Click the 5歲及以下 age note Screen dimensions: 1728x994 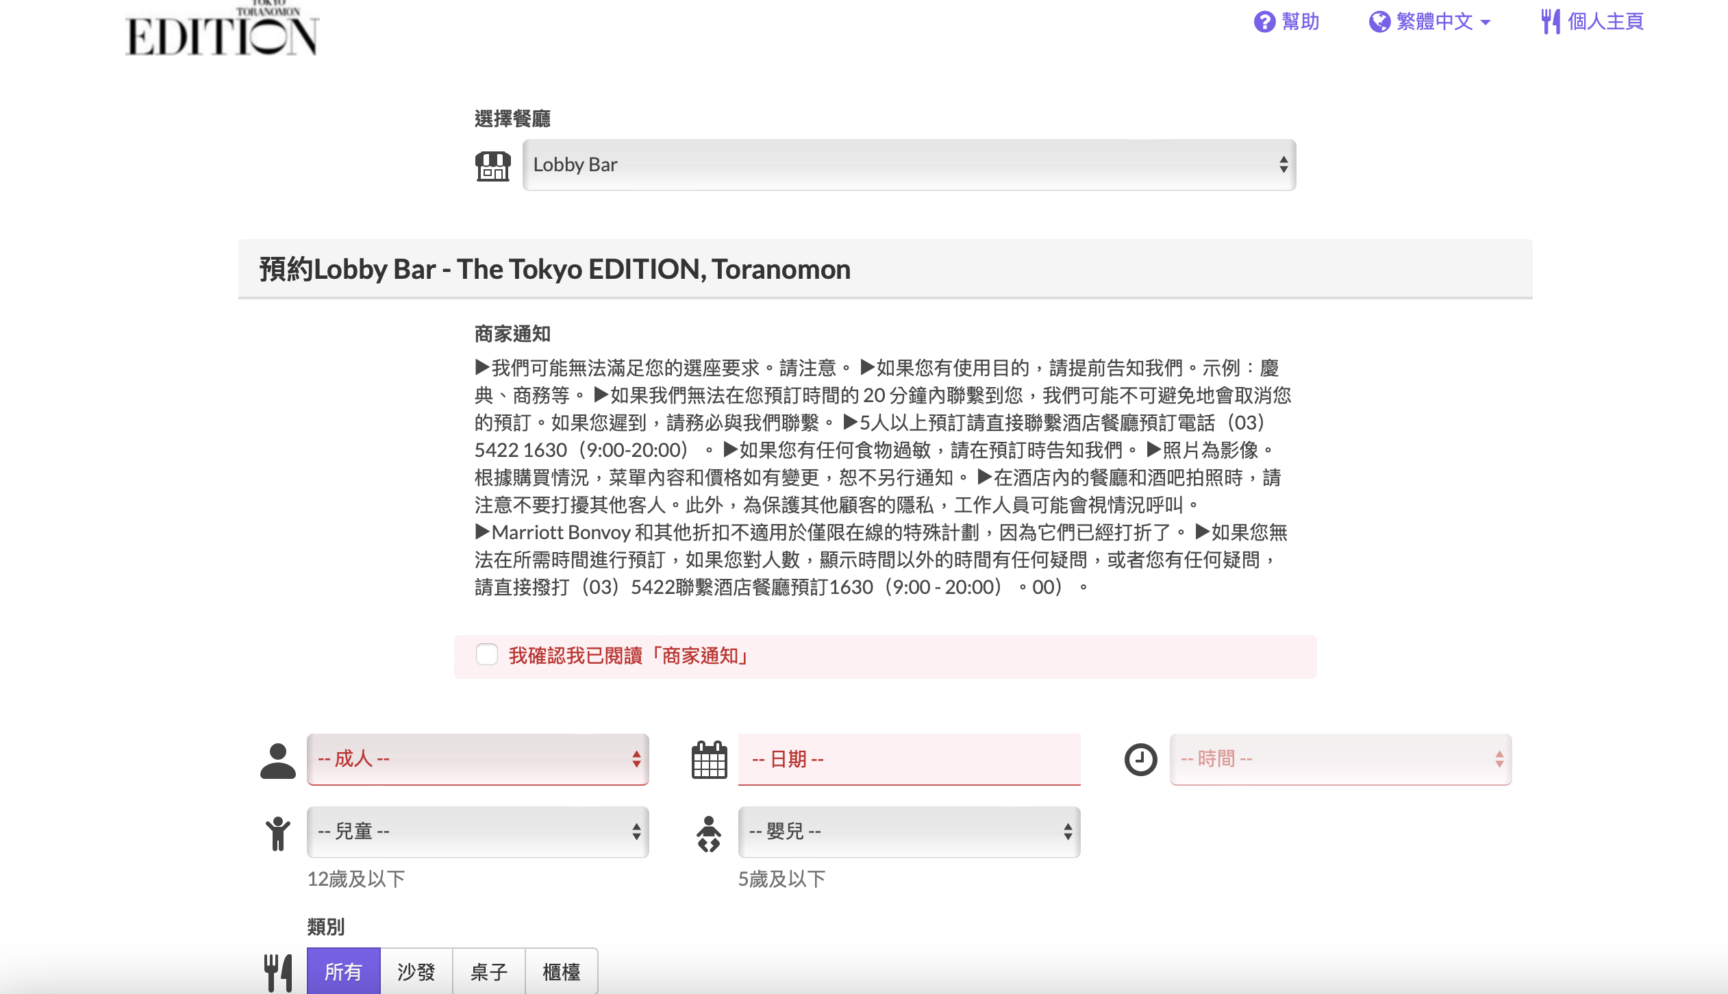782,879
